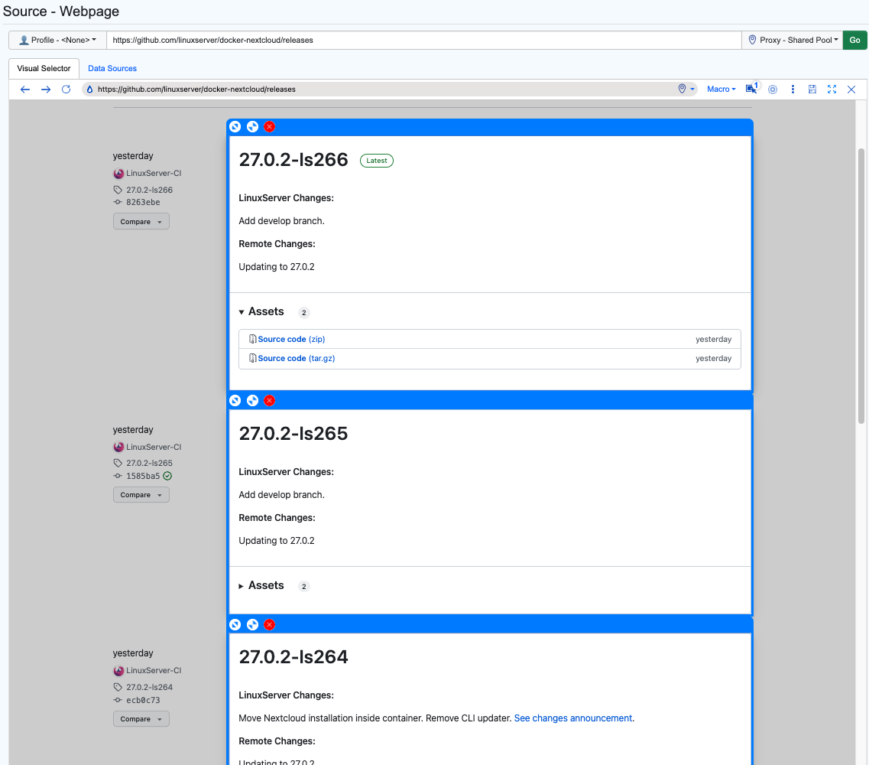Go forward in the embedded browser
This screenshot has width=869, height=765.
coord(45,90)
